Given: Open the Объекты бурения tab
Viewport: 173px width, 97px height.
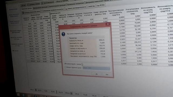Looking at the screenshot, I should point(62,1).
